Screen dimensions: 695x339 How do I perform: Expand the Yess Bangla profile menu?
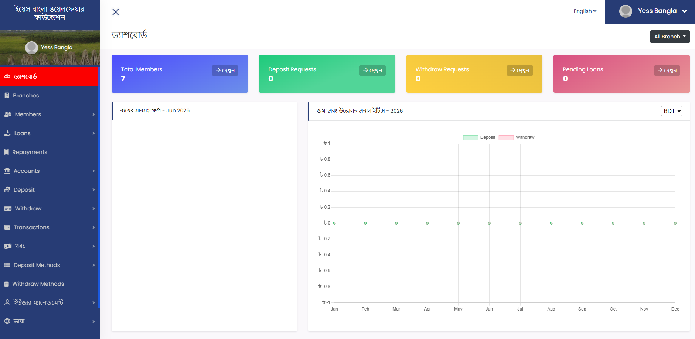pyautogui.click(x=653, y=11)
